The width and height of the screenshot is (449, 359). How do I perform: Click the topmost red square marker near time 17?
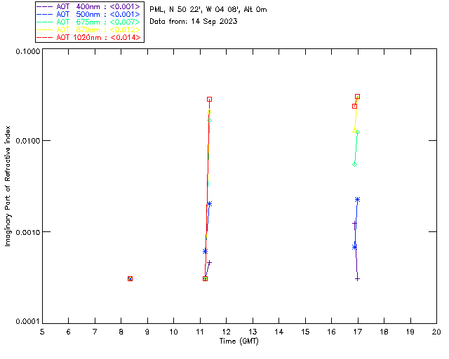coord(357,97)
